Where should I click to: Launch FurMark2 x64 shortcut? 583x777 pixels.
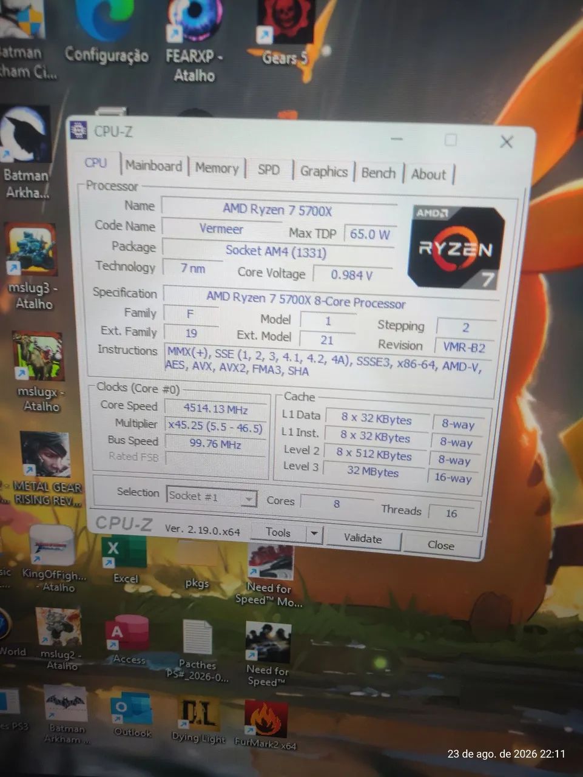pos(265,725)
